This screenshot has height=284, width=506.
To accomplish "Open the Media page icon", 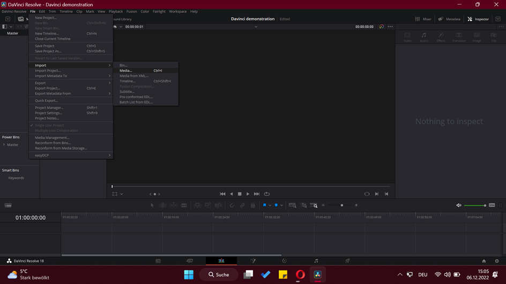I will point(158,261).
